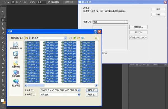The width and height of the screenshot is (168, 109).
Task: Select the Dodge tool
Action: 3,68
